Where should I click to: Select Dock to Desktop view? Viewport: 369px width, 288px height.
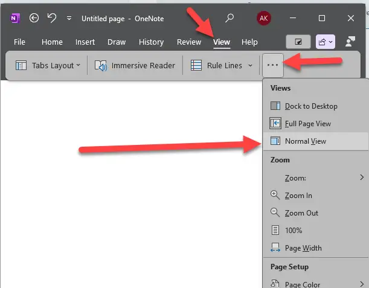tap(310, 106)
